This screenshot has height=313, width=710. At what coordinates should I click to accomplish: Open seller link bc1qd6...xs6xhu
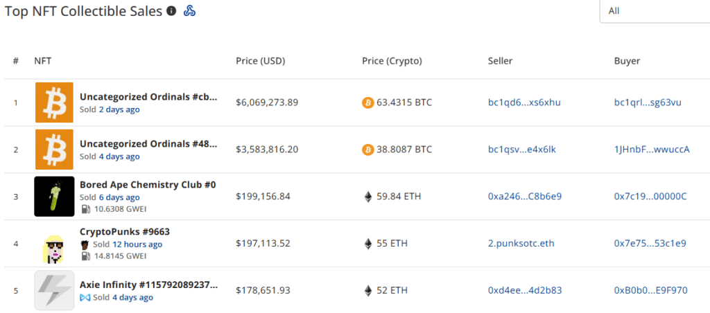(x=524, y=102)
